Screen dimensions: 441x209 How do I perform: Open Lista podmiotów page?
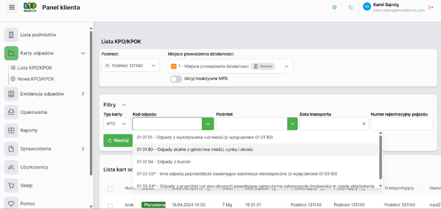tap(38, 35)
